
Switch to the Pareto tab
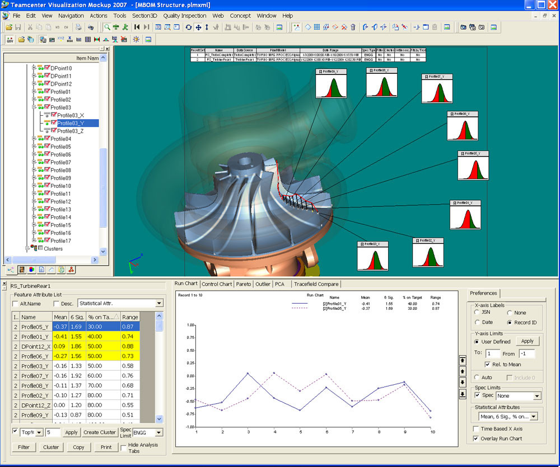[x=244, y=284]
